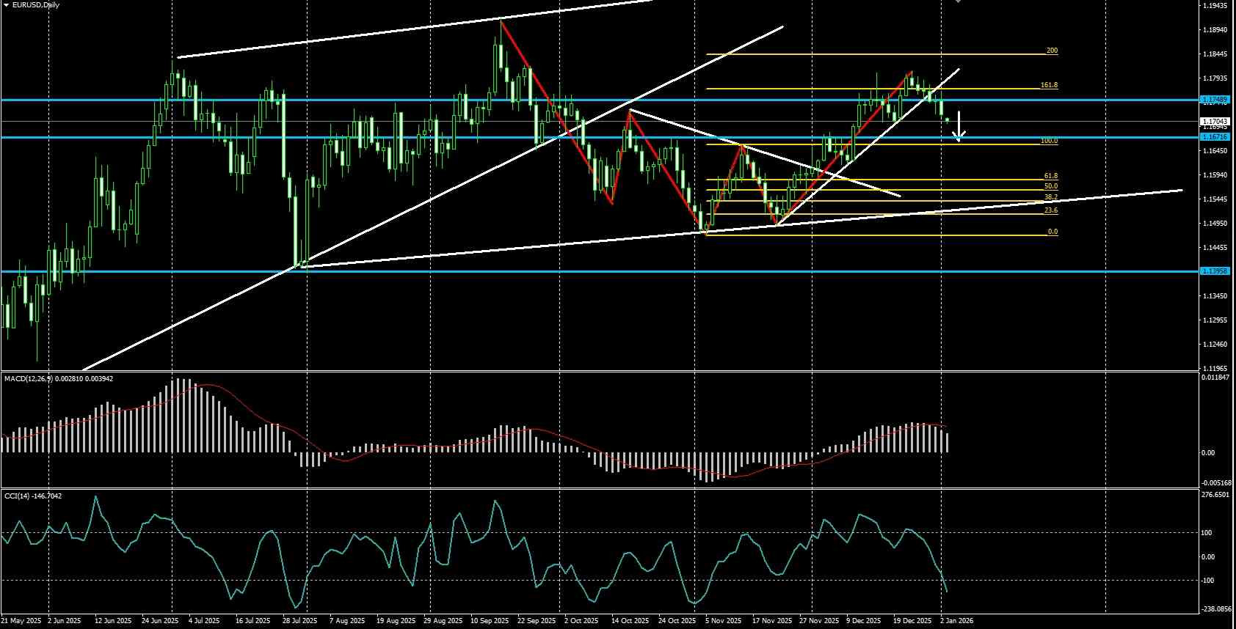Click 1.14950 on the price axis
The width and height of the screenshot is (1236, 629).
click(1217, 224)
